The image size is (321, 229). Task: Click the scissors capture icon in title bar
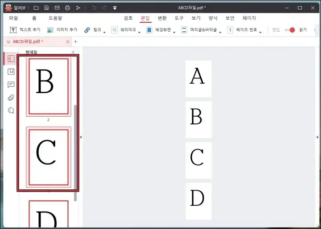coord(78,8)
